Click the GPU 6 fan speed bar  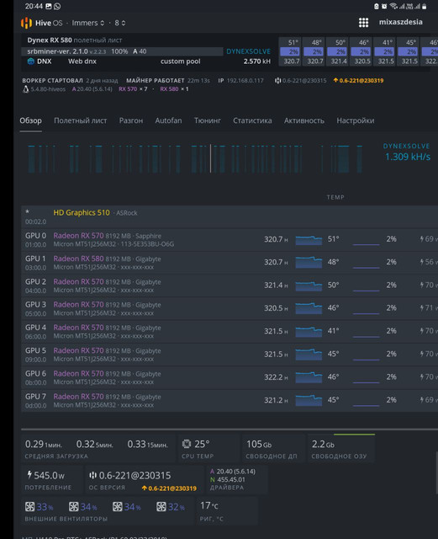click(366, 382)
